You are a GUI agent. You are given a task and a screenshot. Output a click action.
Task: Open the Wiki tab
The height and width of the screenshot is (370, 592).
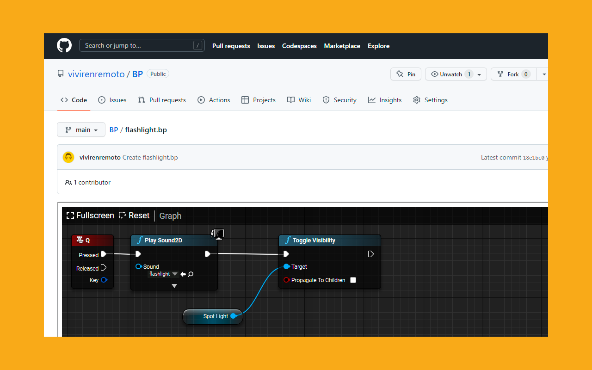[x=299, y=100]
